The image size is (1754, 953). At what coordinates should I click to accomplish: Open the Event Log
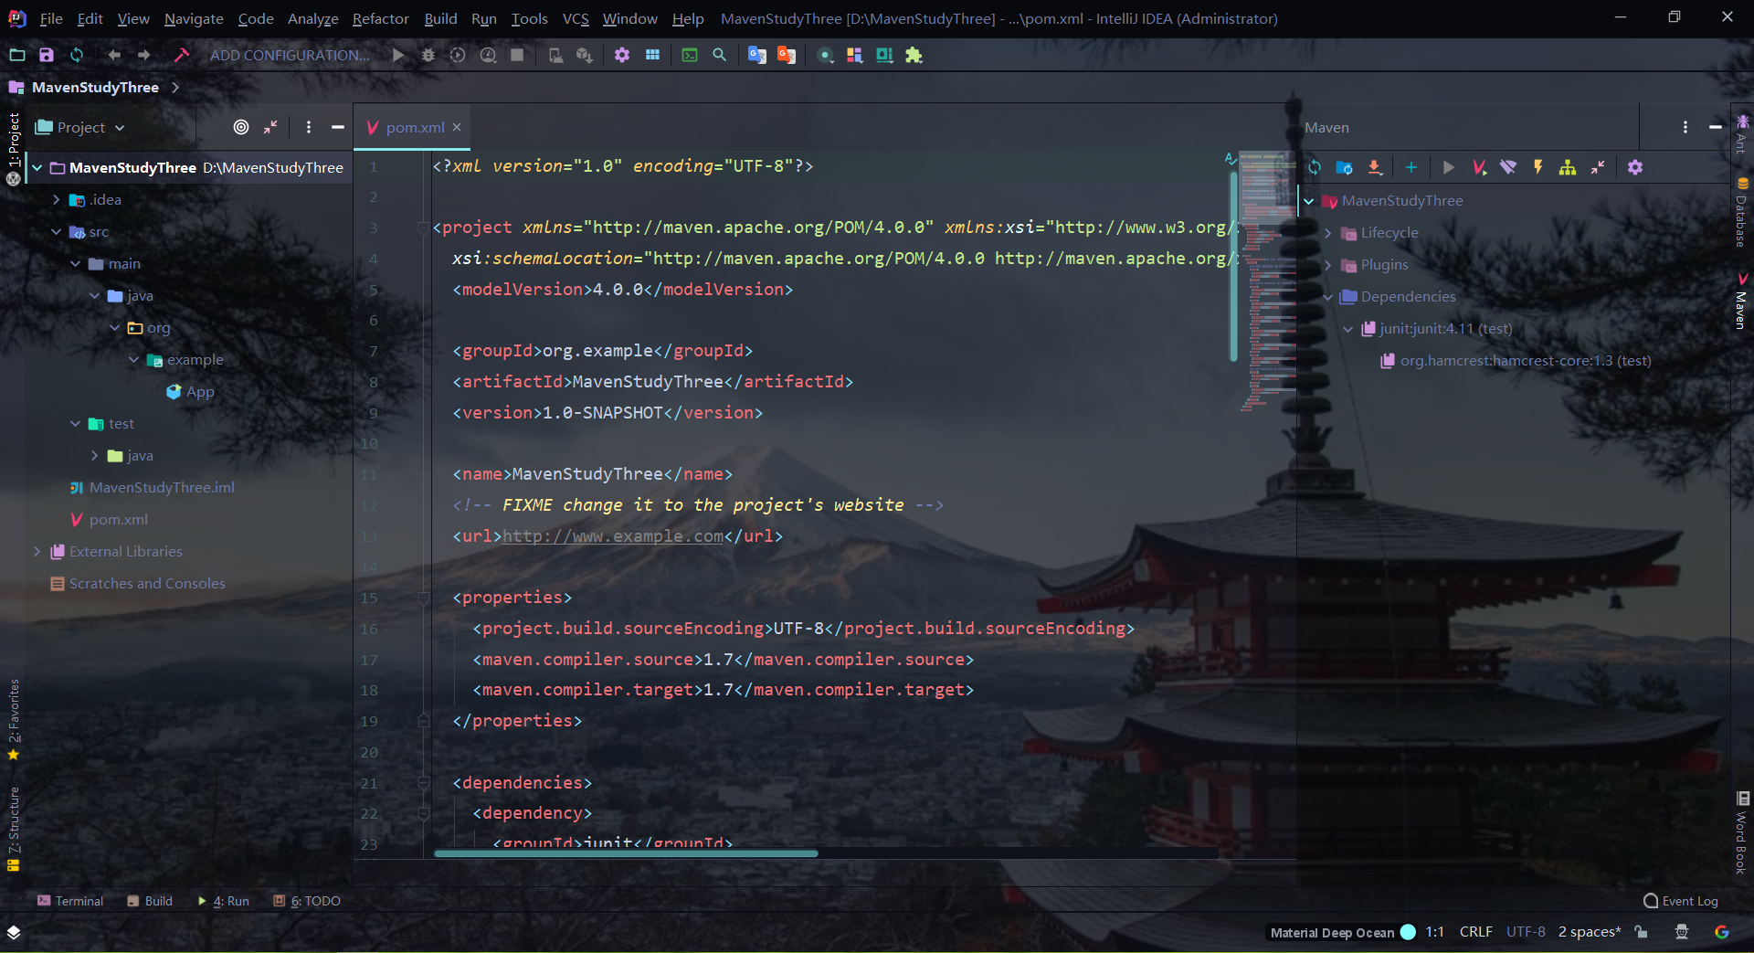point(1681,901)
